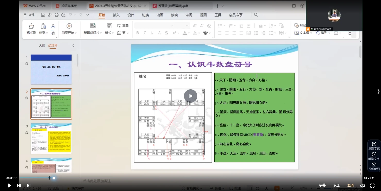Click the video progress bar handle
The width and height of the screenshot is (381, 191).
tap(54, 178)
